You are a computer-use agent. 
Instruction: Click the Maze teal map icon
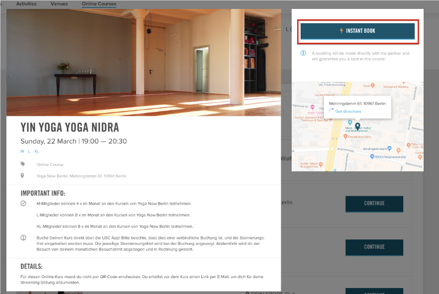[350, 122]
